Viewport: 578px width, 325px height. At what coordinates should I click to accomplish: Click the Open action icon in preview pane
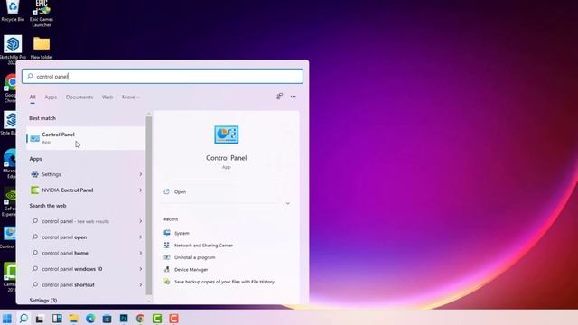pyautogui.click(x=166, y=192)
